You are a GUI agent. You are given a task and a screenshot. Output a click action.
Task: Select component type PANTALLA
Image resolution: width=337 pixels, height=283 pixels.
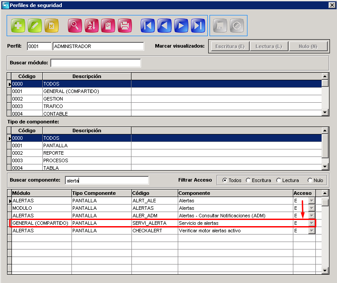tap(167, 145)
